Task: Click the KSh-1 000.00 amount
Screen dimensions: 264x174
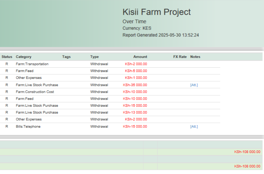Action: tap(136, 78)
